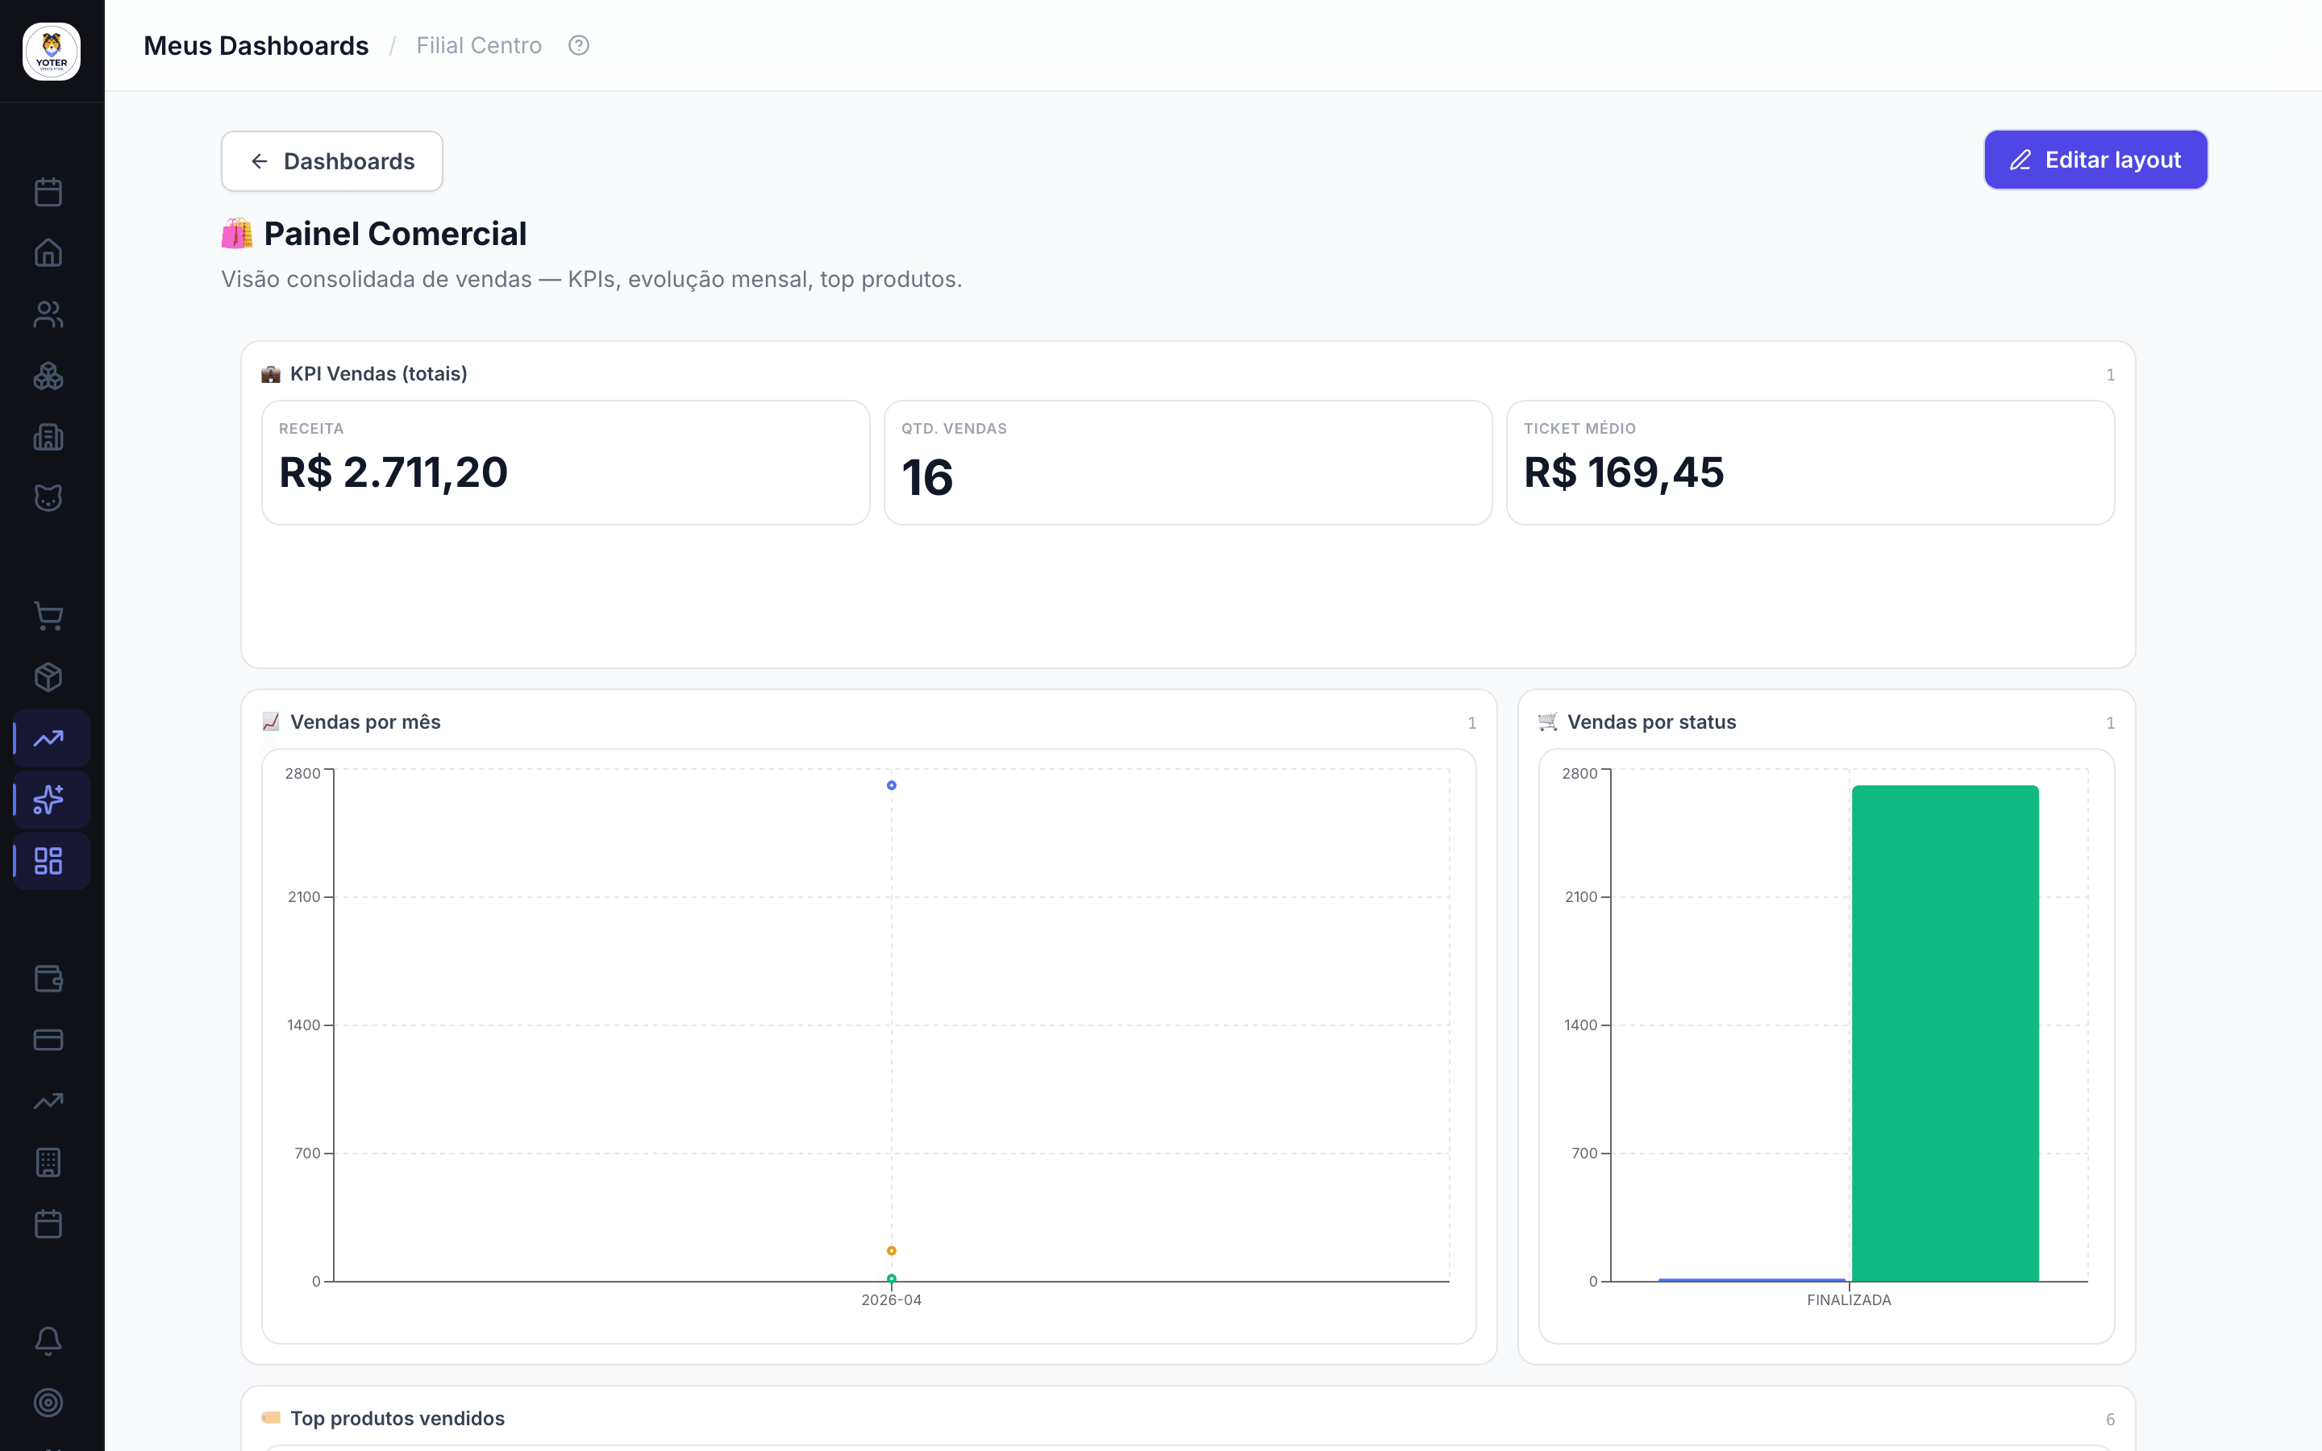The height and width of the screenshot is (1451, 2322).
Task: Click the Receita KPI card
Action: [566, 463]
